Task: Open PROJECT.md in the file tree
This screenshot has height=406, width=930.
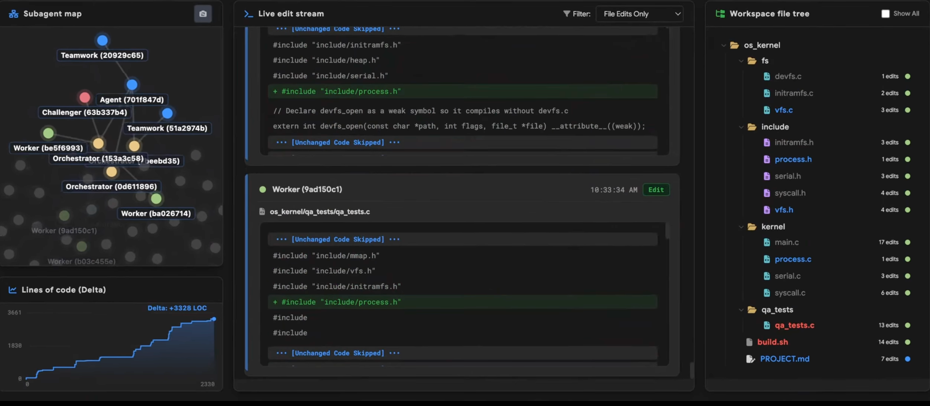Action: [x=784, y=359]
